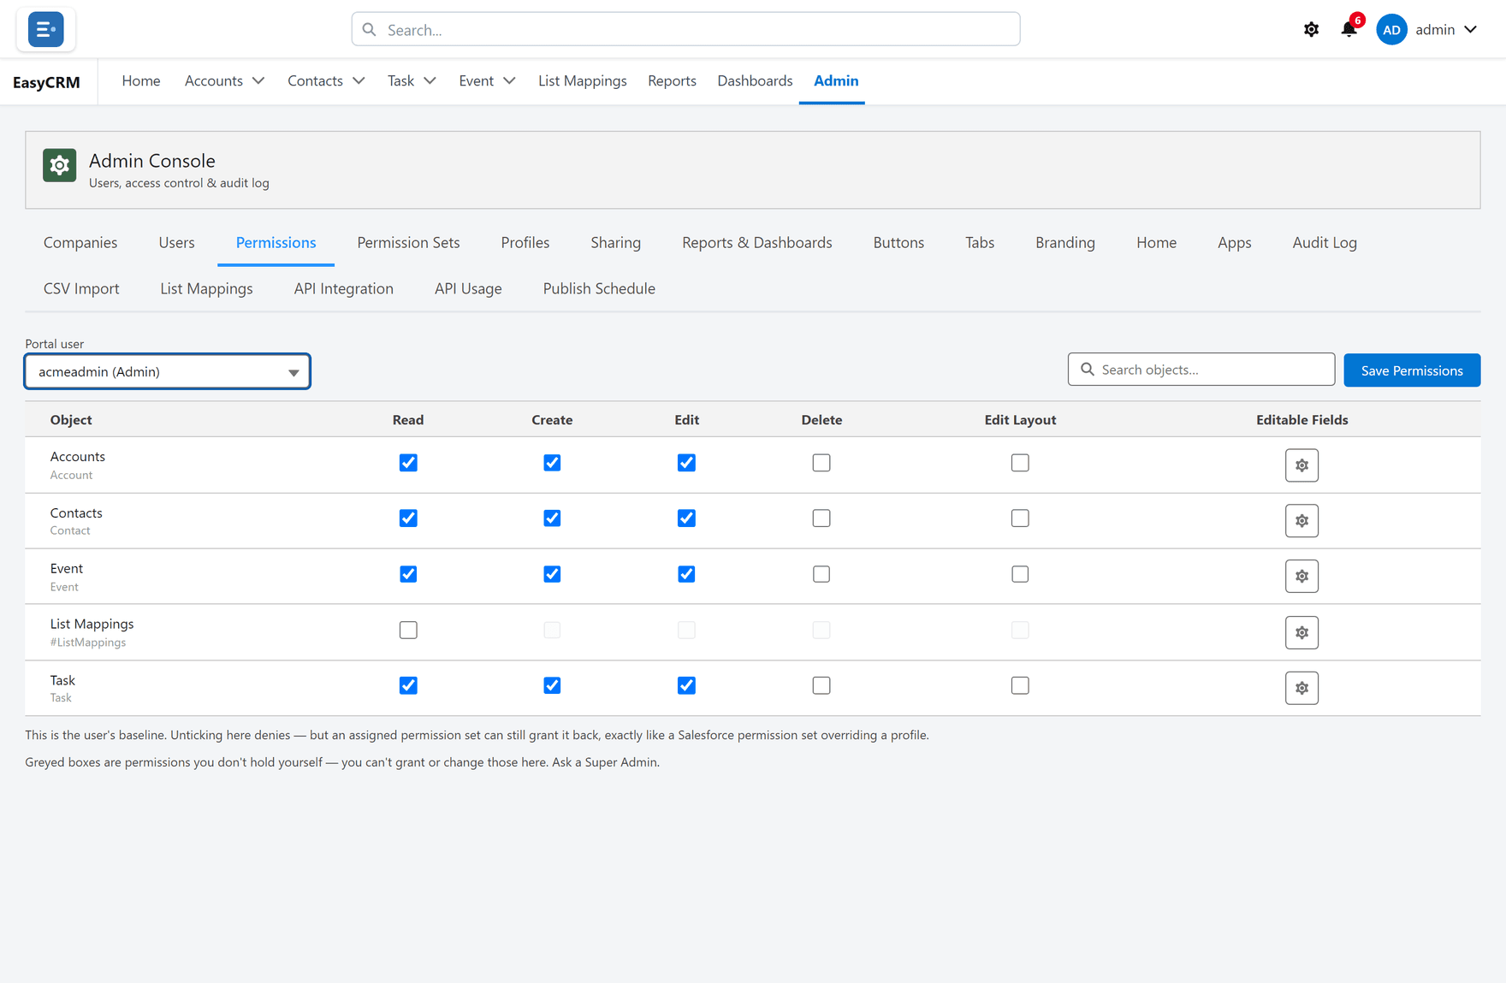Click the Admin Console gear icon
The width and height of the screenshot is (1506, 983).
pos(60,165)
